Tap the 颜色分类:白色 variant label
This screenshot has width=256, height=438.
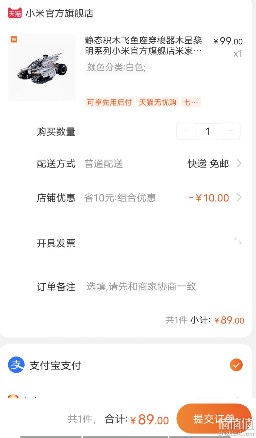[x=116, y=67]
